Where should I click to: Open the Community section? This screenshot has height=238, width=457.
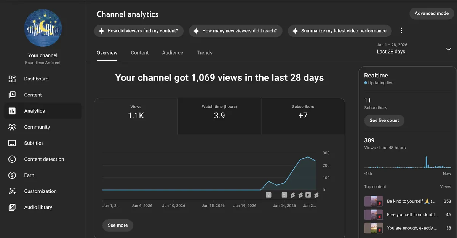[12, 127]
